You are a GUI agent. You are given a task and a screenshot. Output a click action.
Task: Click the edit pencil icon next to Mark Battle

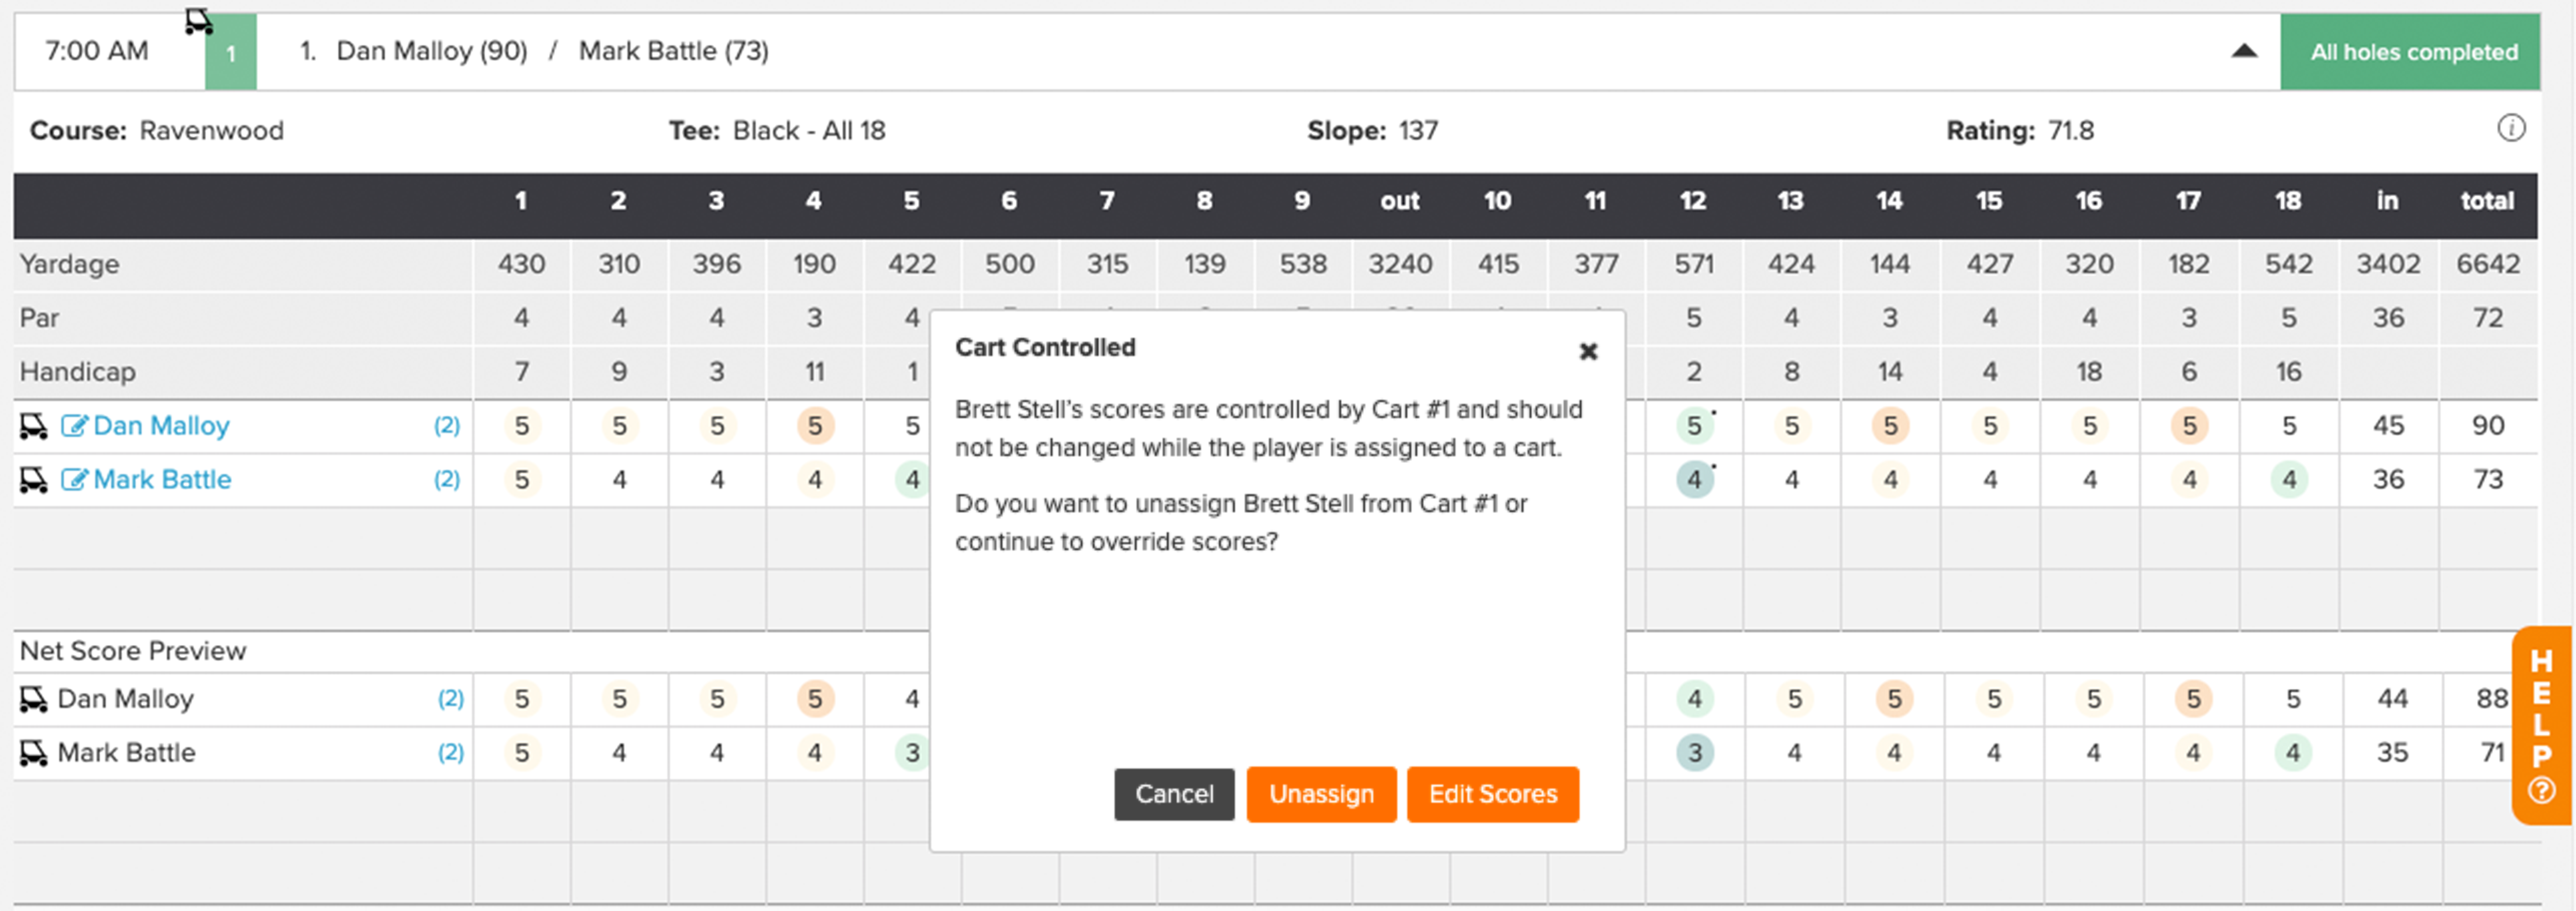point(74,480)
